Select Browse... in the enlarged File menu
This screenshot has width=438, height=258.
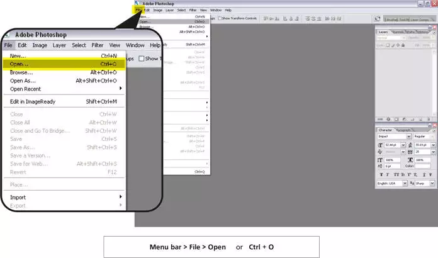[x=64, y=72]
